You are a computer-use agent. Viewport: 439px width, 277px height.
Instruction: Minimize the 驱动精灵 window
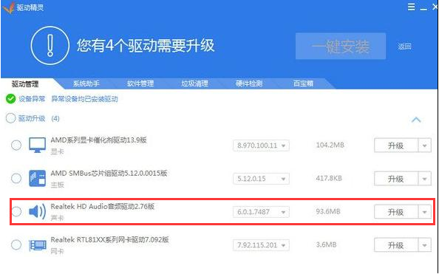tap(423, 8)
